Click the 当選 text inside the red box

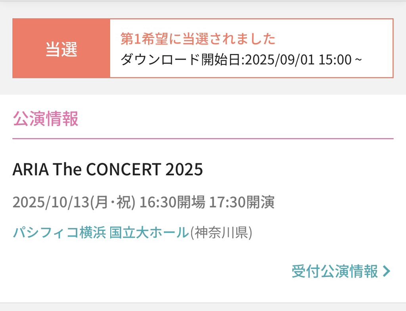61,49
